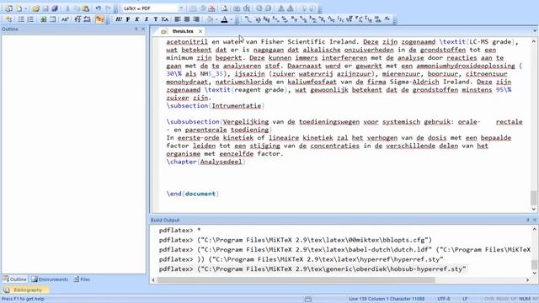Click the \chapter{Analysedeel} line
Screen dimensions: 539x303
pyautogui.click(x=205, y=162)
